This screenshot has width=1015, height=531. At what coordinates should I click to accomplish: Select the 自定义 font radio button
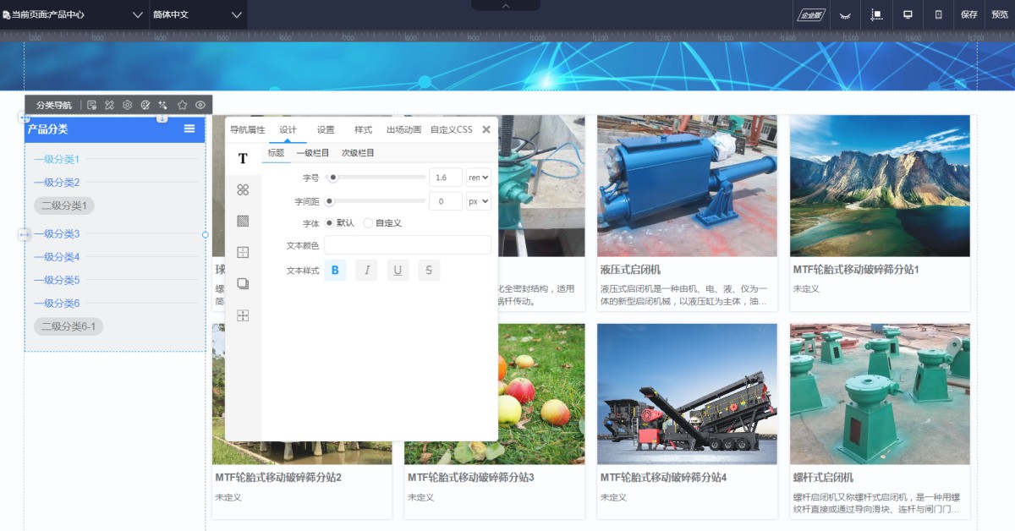pyautogui.click(x=368, y=223)
